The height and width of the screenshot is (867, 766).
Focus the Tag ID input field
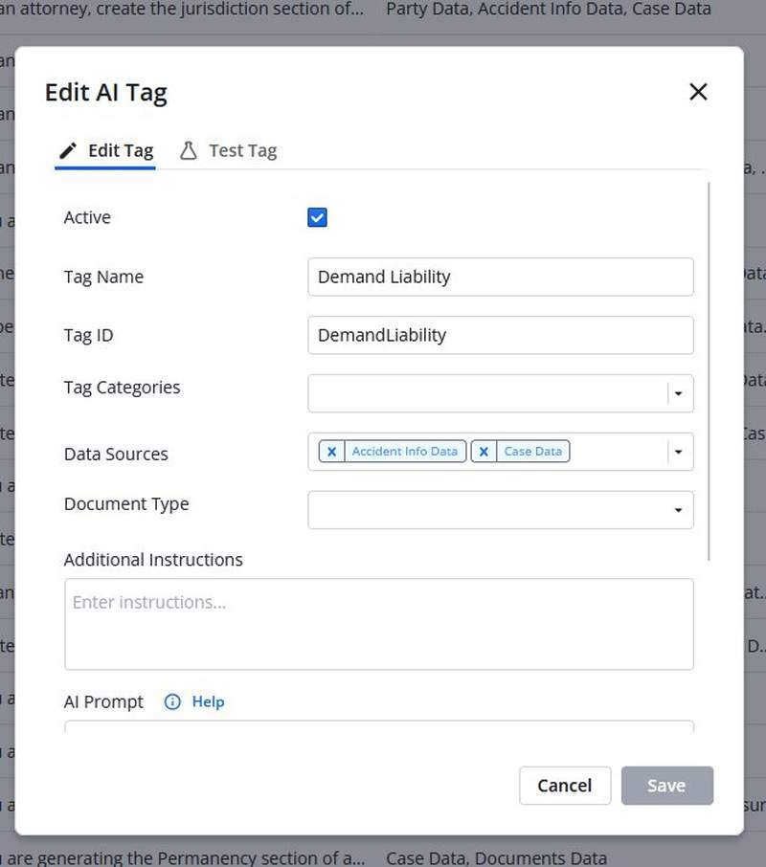point(500,335)
